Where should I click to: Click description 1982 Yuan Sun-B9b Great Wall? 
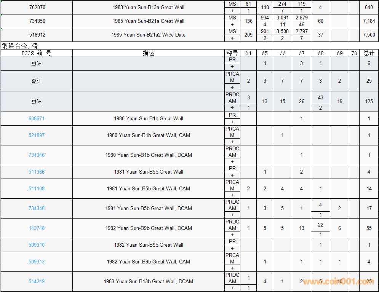coord(149,245)
